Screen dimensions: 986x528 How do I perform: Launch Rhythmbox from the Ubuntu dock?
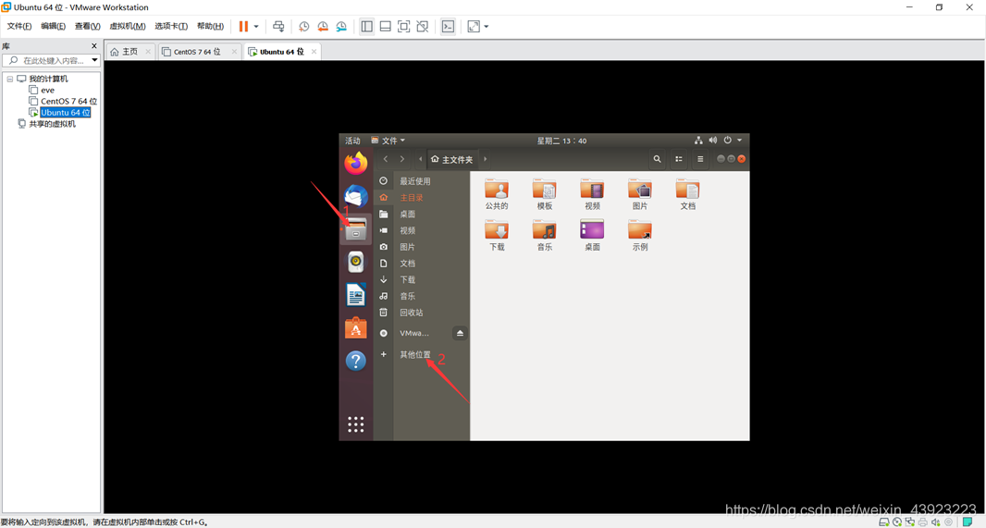pos(356,262)
